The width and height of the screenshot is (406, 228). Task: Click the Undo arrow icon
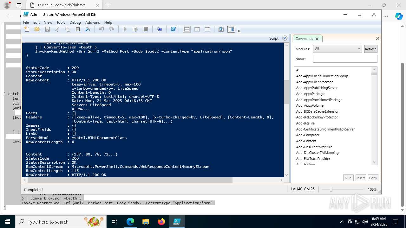tap(101, 29)
